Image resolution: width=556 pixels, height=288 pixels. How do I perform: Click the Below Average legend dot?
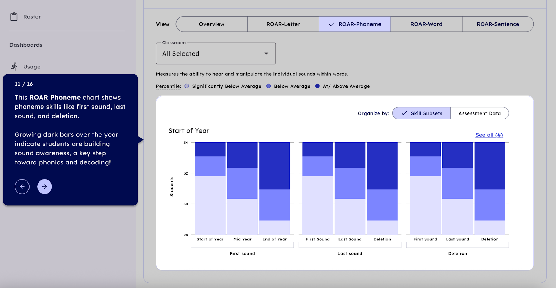point(269,86)
